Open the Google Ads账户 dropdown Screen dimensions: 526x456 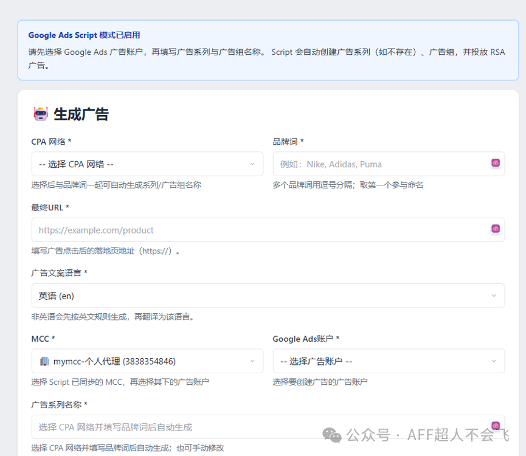pyautogui.click(x=389, y=361)
